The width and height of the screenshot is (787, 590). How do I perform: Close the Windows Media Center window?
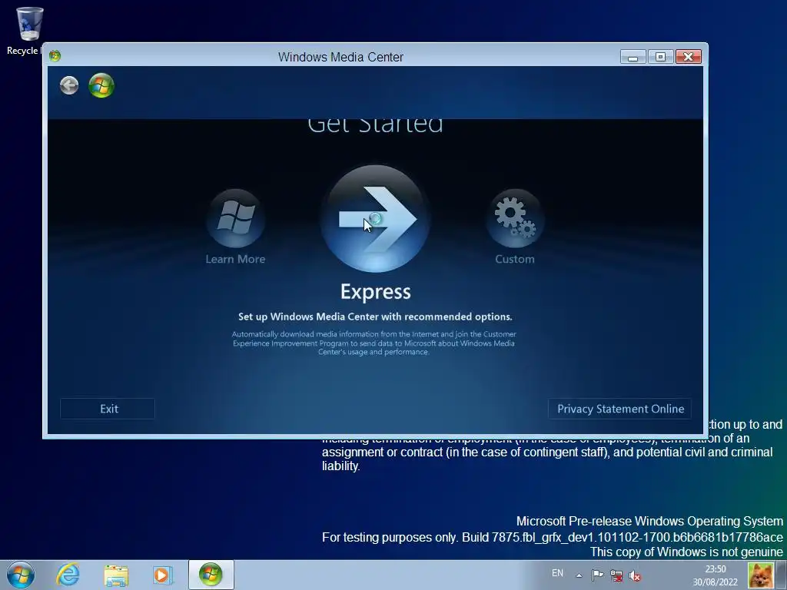click(688, 57)
